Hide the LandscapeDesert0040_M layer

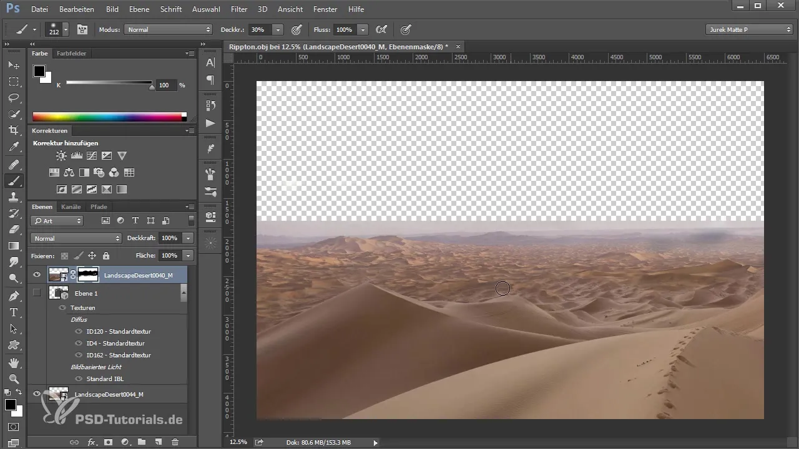37,274
